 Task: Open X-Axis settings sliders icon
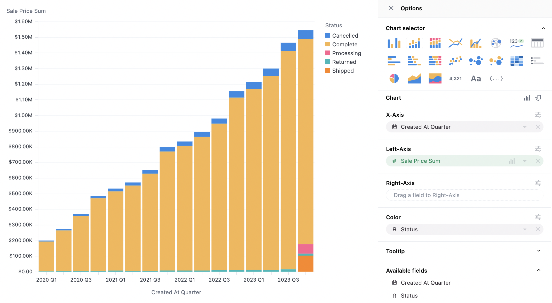[538, 115]
